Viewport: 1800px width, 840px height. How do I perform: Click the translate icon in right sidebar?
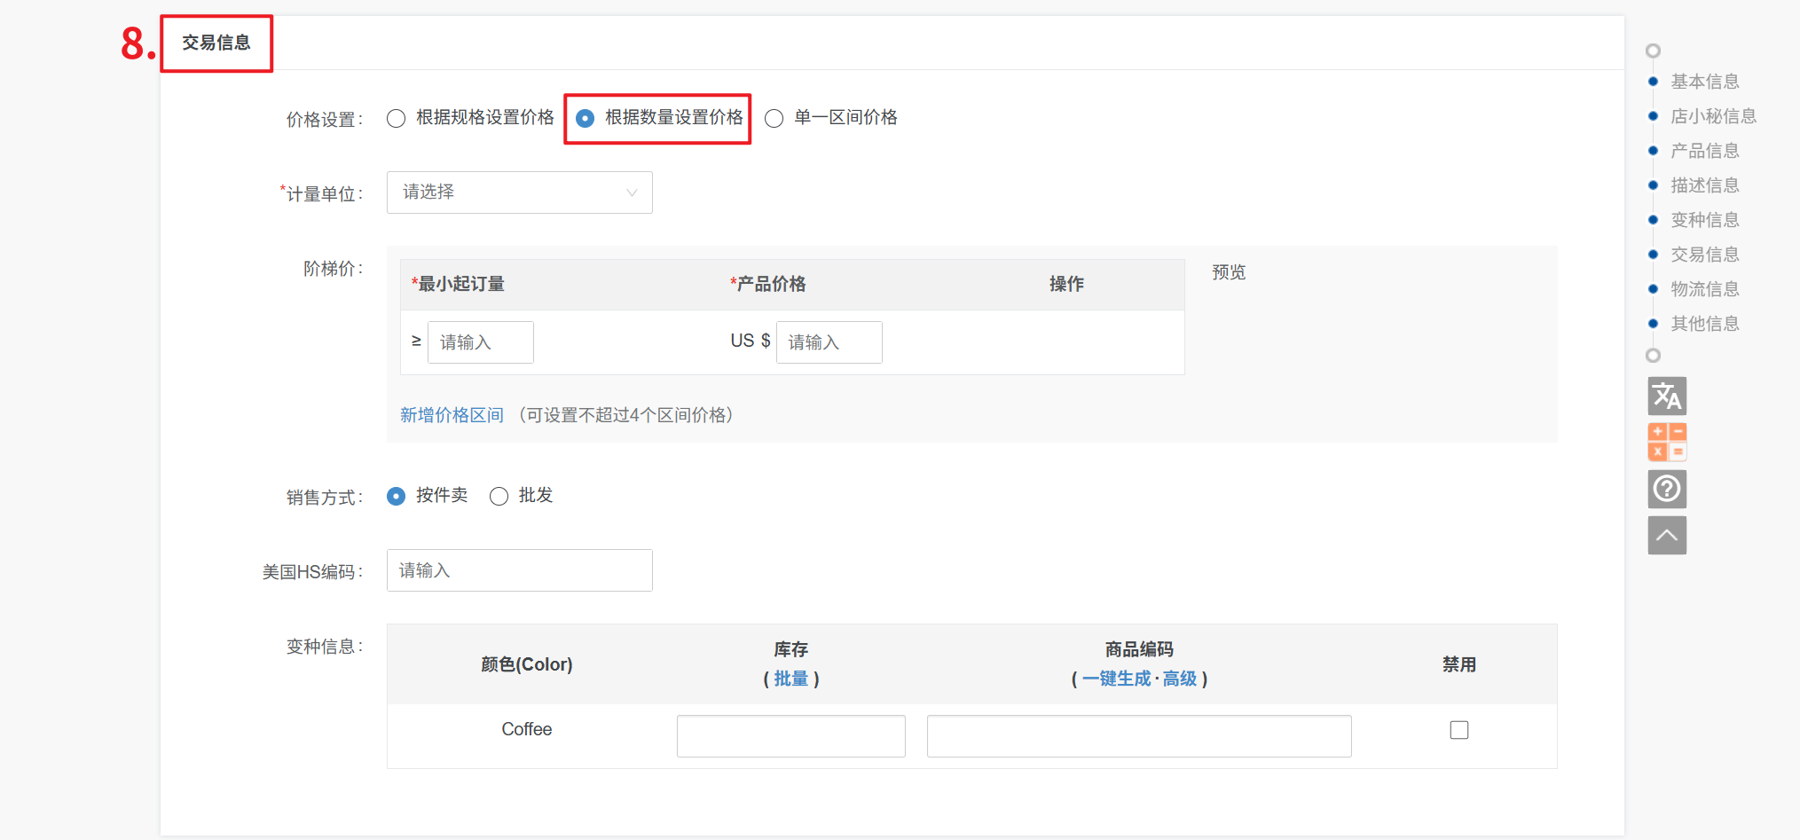[1667, 396]
